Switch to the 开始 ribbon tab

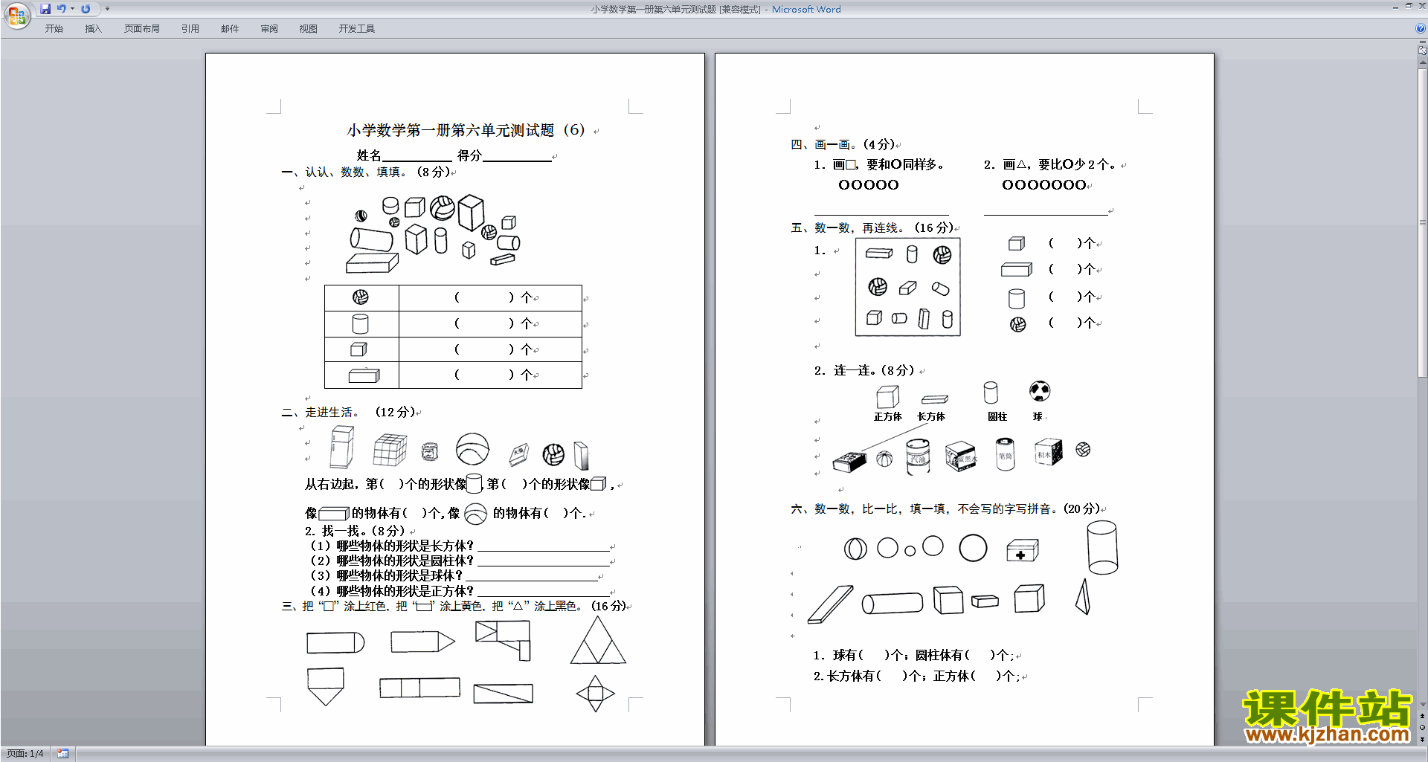click(x=54, y=29)
